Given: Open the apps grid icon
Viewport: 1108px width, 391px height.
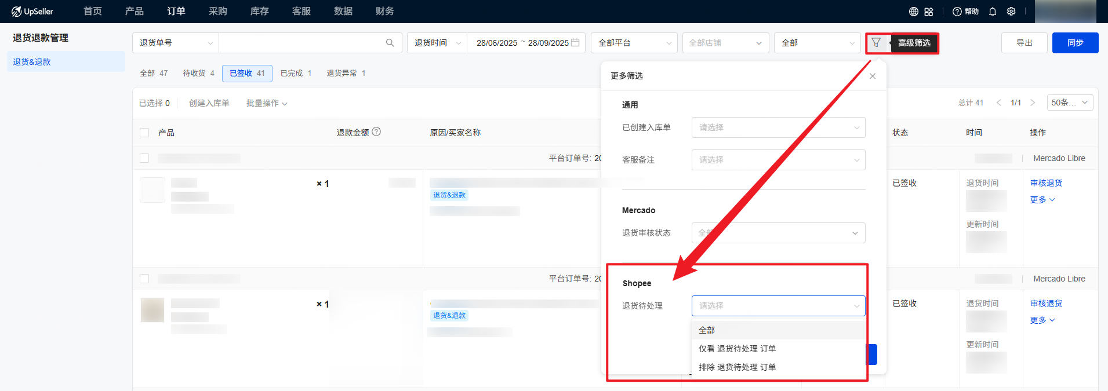Looking at the screenshot, I should point(929,12).
